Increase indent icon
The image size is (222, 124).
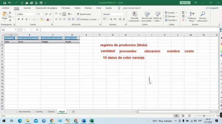click(x=73, y=19)
